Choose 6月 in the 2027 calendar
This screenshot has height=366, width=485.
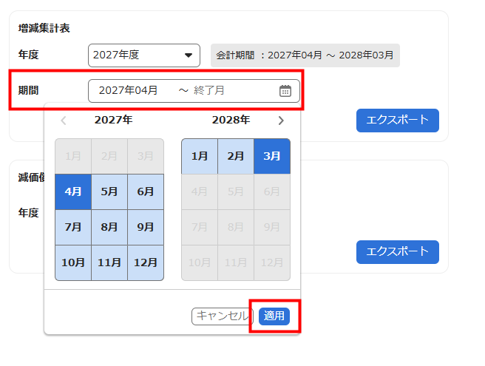click(x=146, y=192)
